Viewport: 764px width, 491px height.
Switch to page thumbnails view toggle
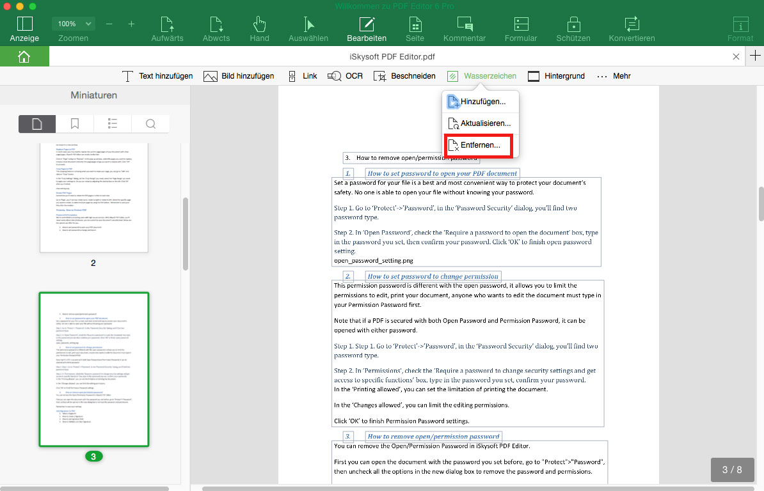[x=37, y=123]
